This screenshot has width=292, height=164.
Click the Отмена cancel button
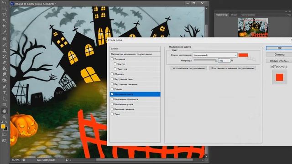tap(279, 55)
